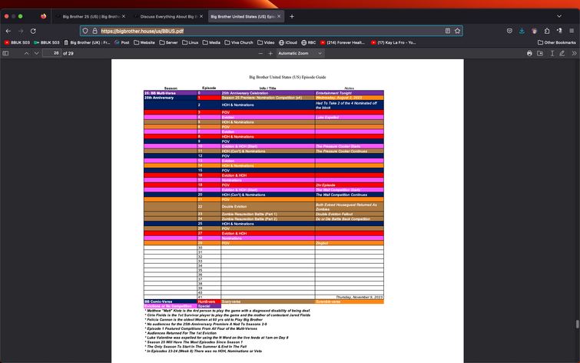Open a new browser tab
This screenshot has height=363, width=580.
click(x=292, y=17)
